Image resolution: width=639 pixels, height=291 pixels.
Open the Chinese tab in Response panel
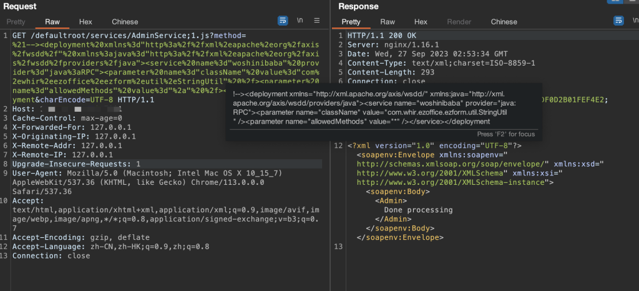504,22
